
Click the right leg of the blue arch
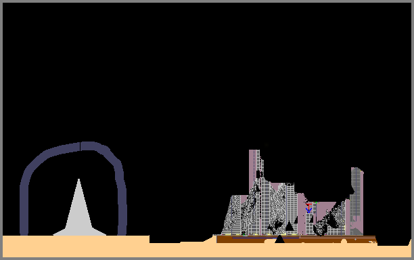click(122, 209)
